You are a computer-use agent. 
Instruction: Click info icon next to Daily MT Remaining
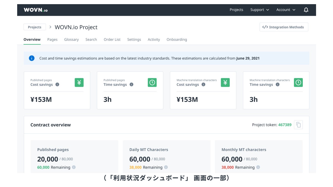166,167
